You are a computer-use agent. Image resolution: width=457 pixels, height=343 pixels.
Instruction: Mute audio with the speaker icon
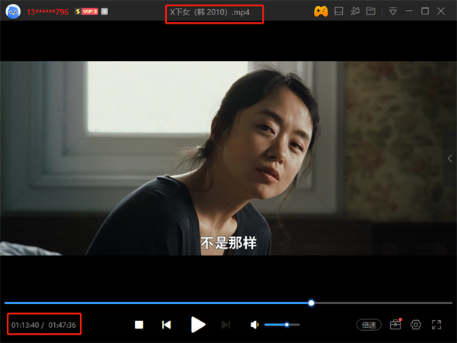click(254, 325)
